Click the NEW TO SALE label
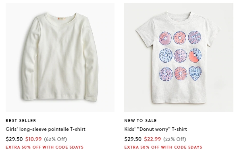The image size is (235, 151). (140, 121)
